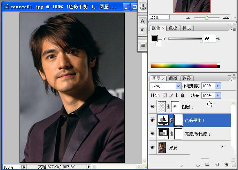Click the layers list scroll up arrow
The width and height of the screenshot is (238, 170).
point(233,103)
